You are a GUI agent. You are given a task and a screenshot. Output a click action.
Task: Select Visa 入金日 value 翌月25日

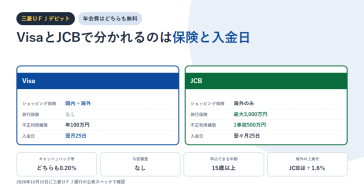coord(75,136)
